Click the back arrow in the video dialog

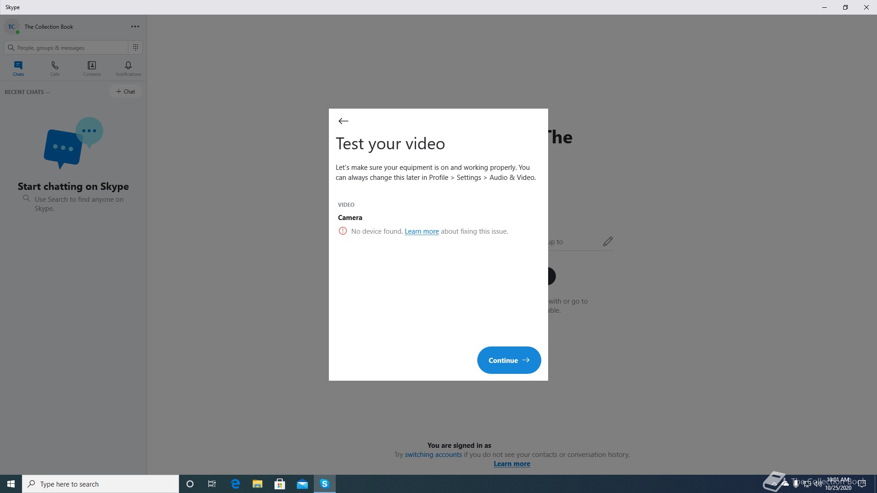[x=343, y=121]
